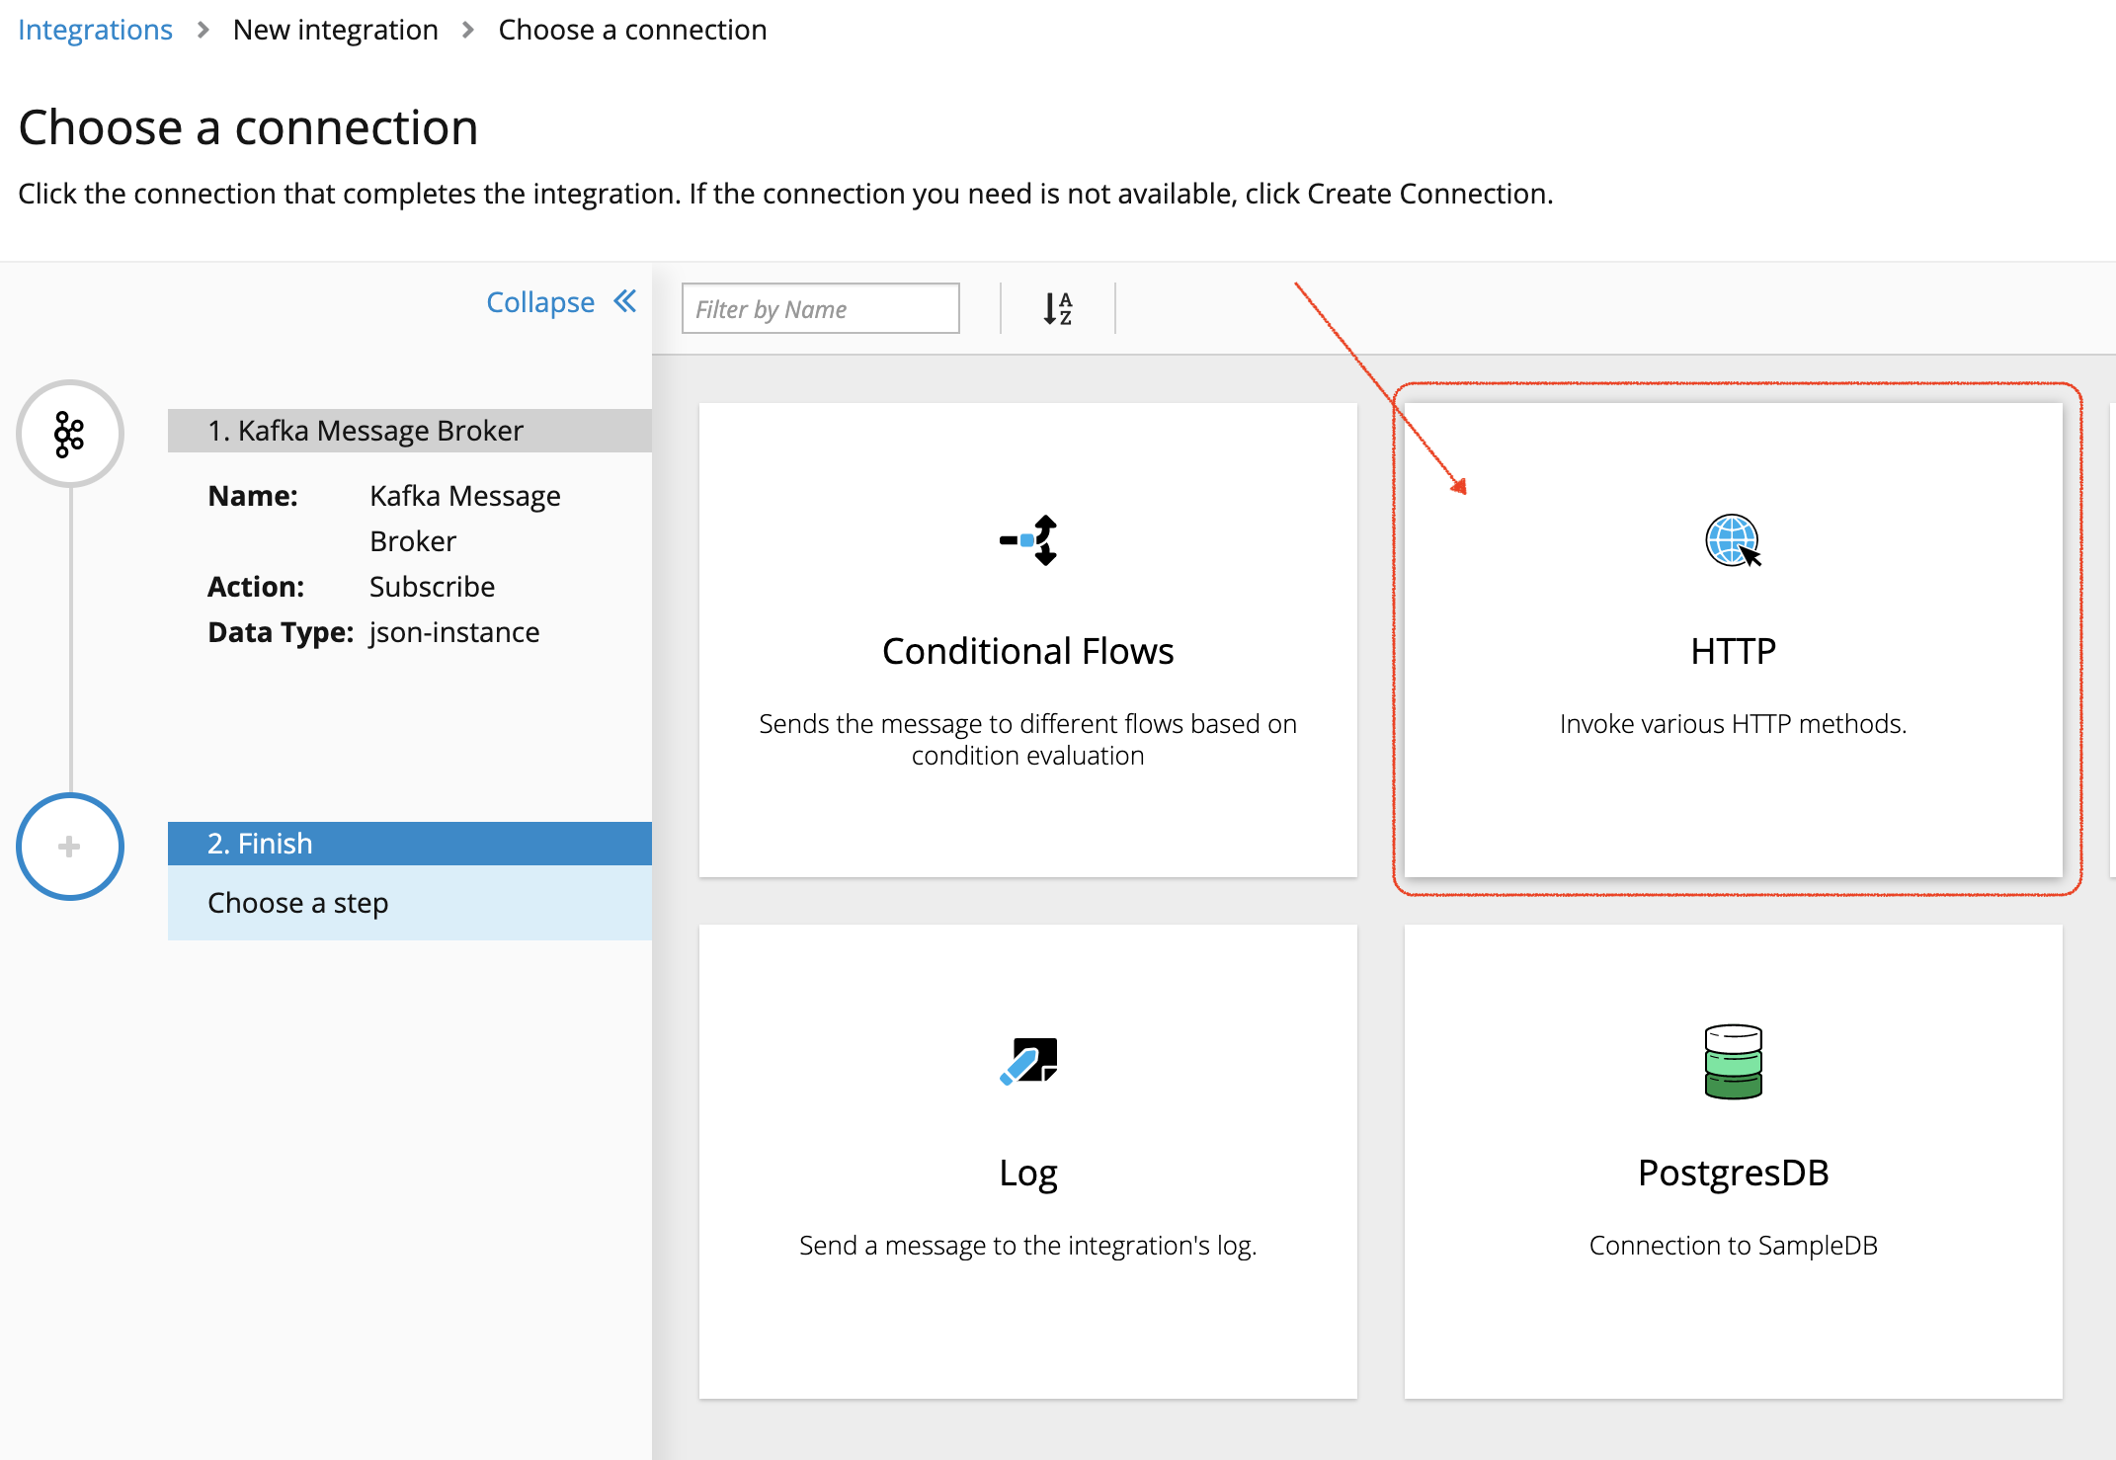Image resolution: width=2116 pixels, height=1460 pixels.
Task: Choose the PostgresDB connection title
Action: 1733,1173
